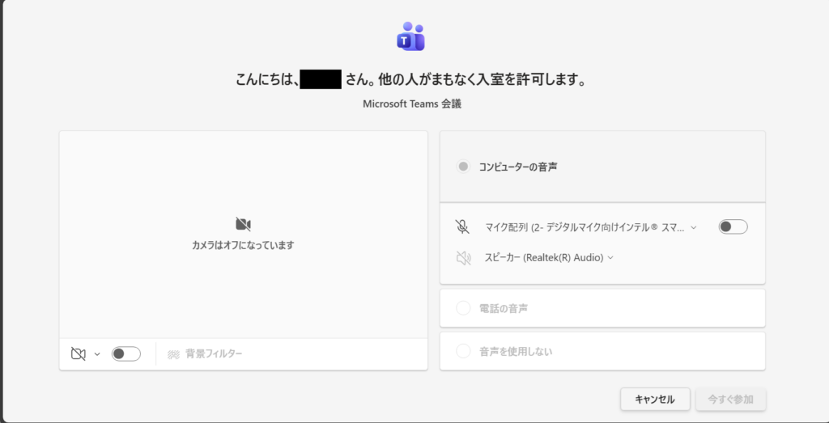Open 背景フィルター settings label

click(214, 354)
